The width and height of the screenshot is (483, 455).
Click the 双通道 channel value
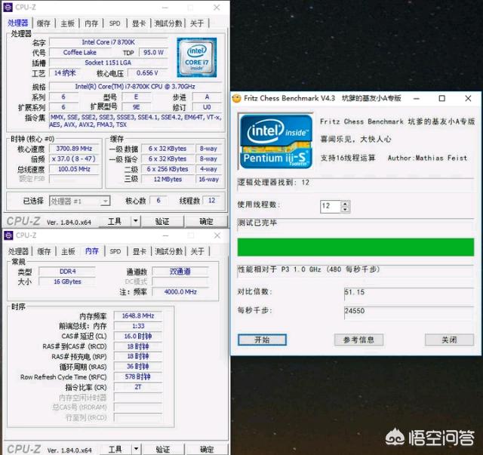pyautogui.click(x=180, y=272)
